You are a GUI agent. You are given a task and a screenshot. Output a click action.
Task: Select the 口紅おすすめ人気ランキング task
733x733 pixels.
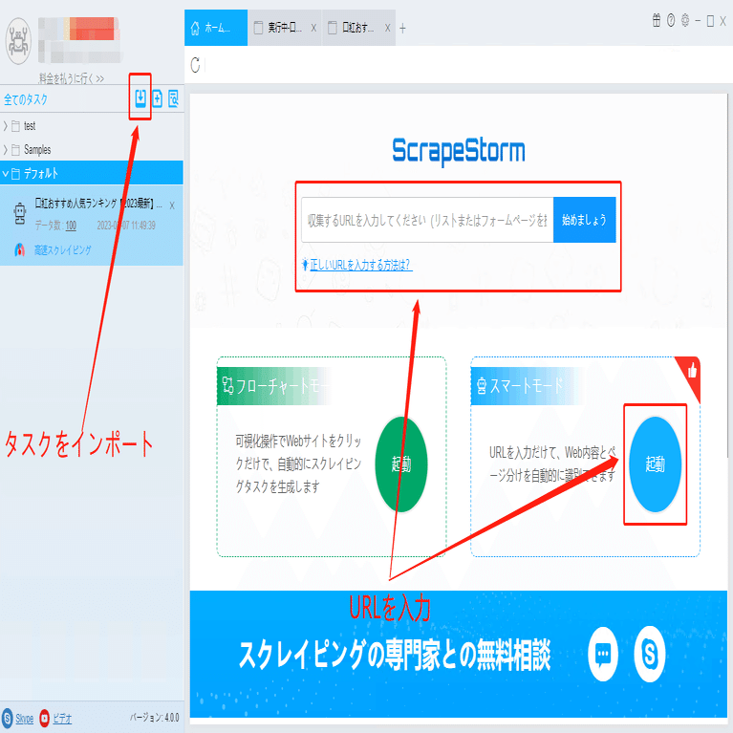pos(92,226)
